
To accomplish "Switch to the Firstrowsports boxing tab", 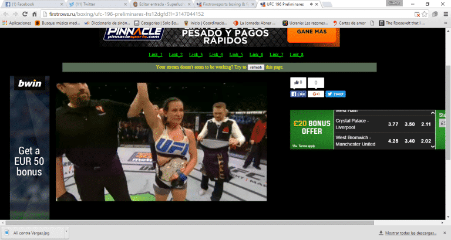I will [225, 4].
